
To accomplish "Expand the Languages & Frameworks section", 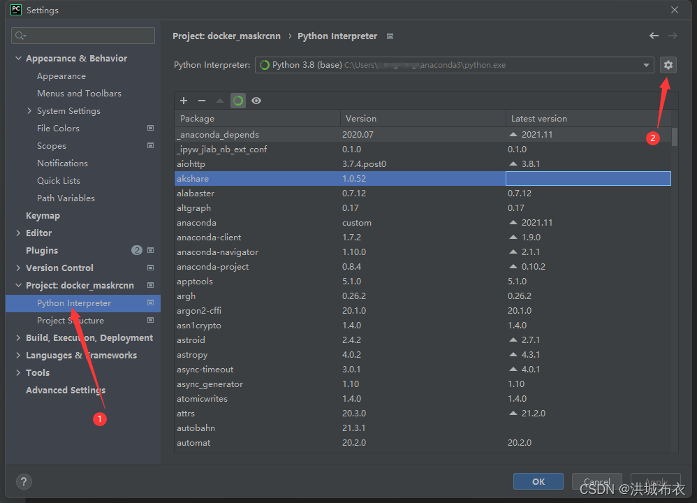I will click(x=18, y=356).
